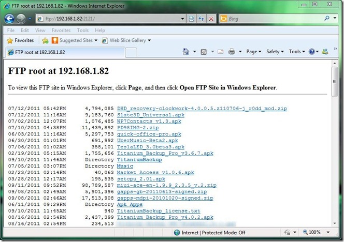Open the Safety command menu

(275, 52)
